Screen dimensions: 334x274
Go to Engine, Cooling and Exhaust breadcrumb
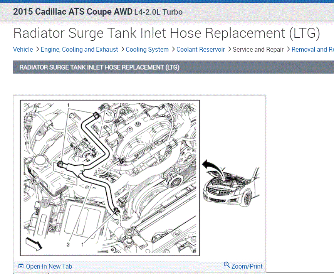(x=79, y=49)
